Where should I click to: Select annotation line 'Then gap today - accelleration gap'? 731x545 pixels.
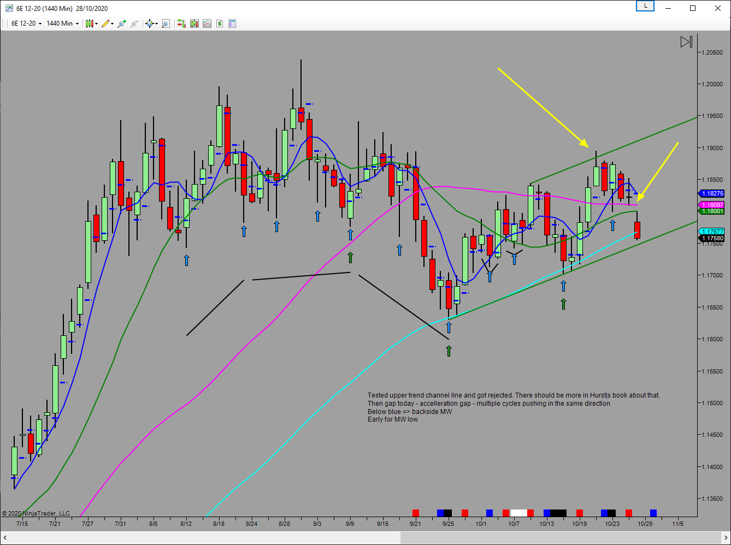click(x=489, y=403)
